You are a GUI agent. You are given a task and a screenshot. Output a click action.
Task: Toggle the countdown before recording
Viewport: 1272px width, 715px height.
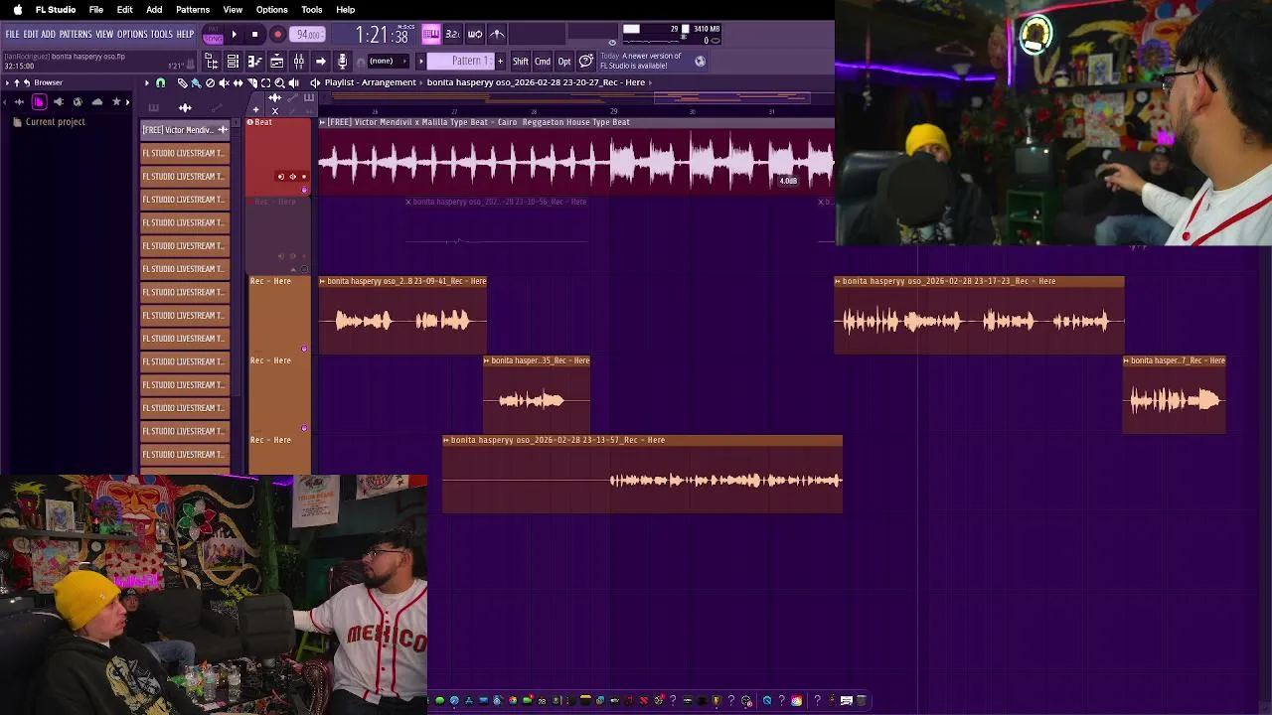coord(452,34)
